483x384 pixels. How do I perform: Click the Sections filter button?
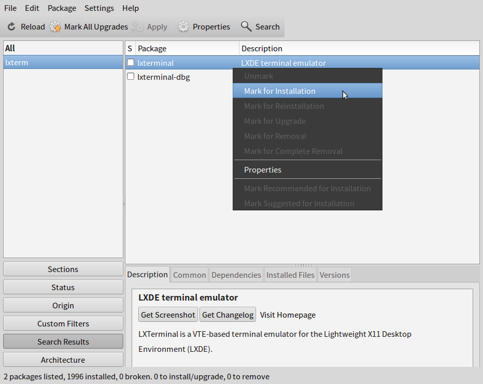(63, 269)
